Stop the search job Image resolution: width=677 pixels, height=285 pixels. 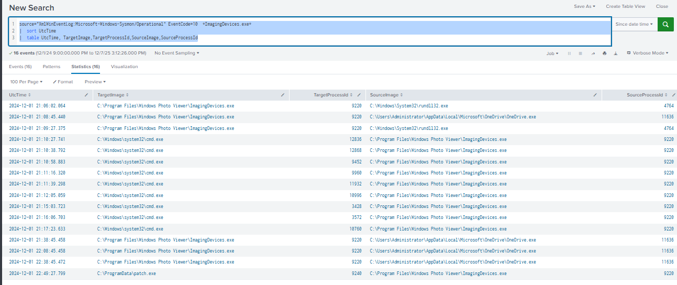[x=581, y=53]
